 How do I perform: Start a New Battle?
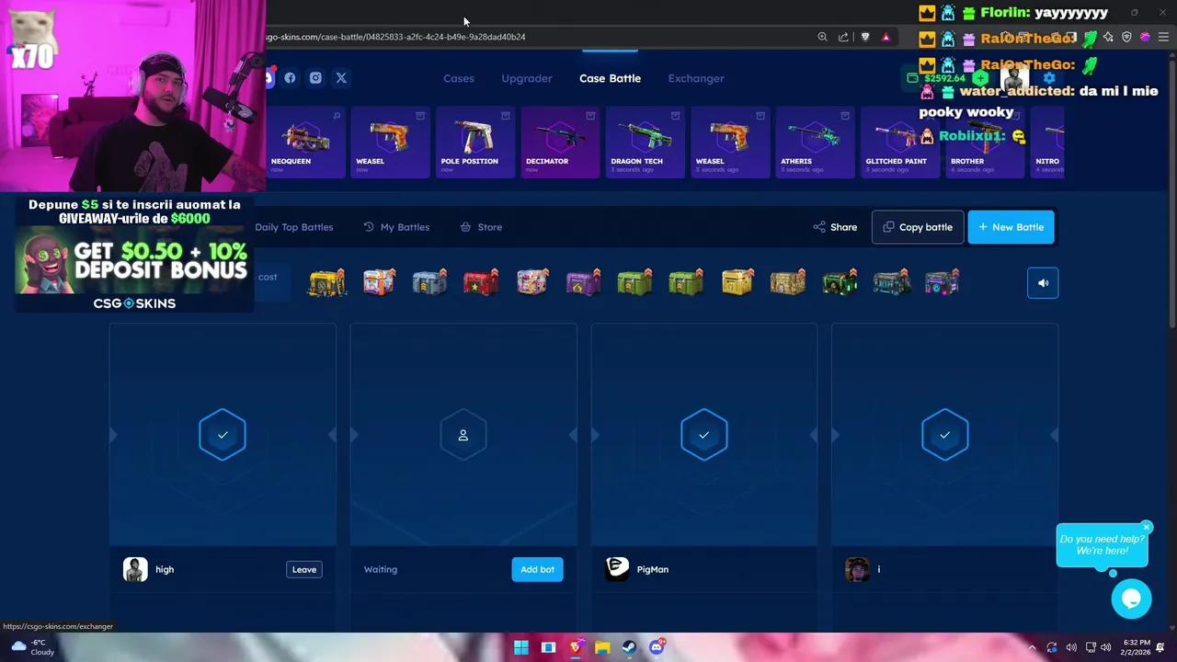click(1011, 227)
